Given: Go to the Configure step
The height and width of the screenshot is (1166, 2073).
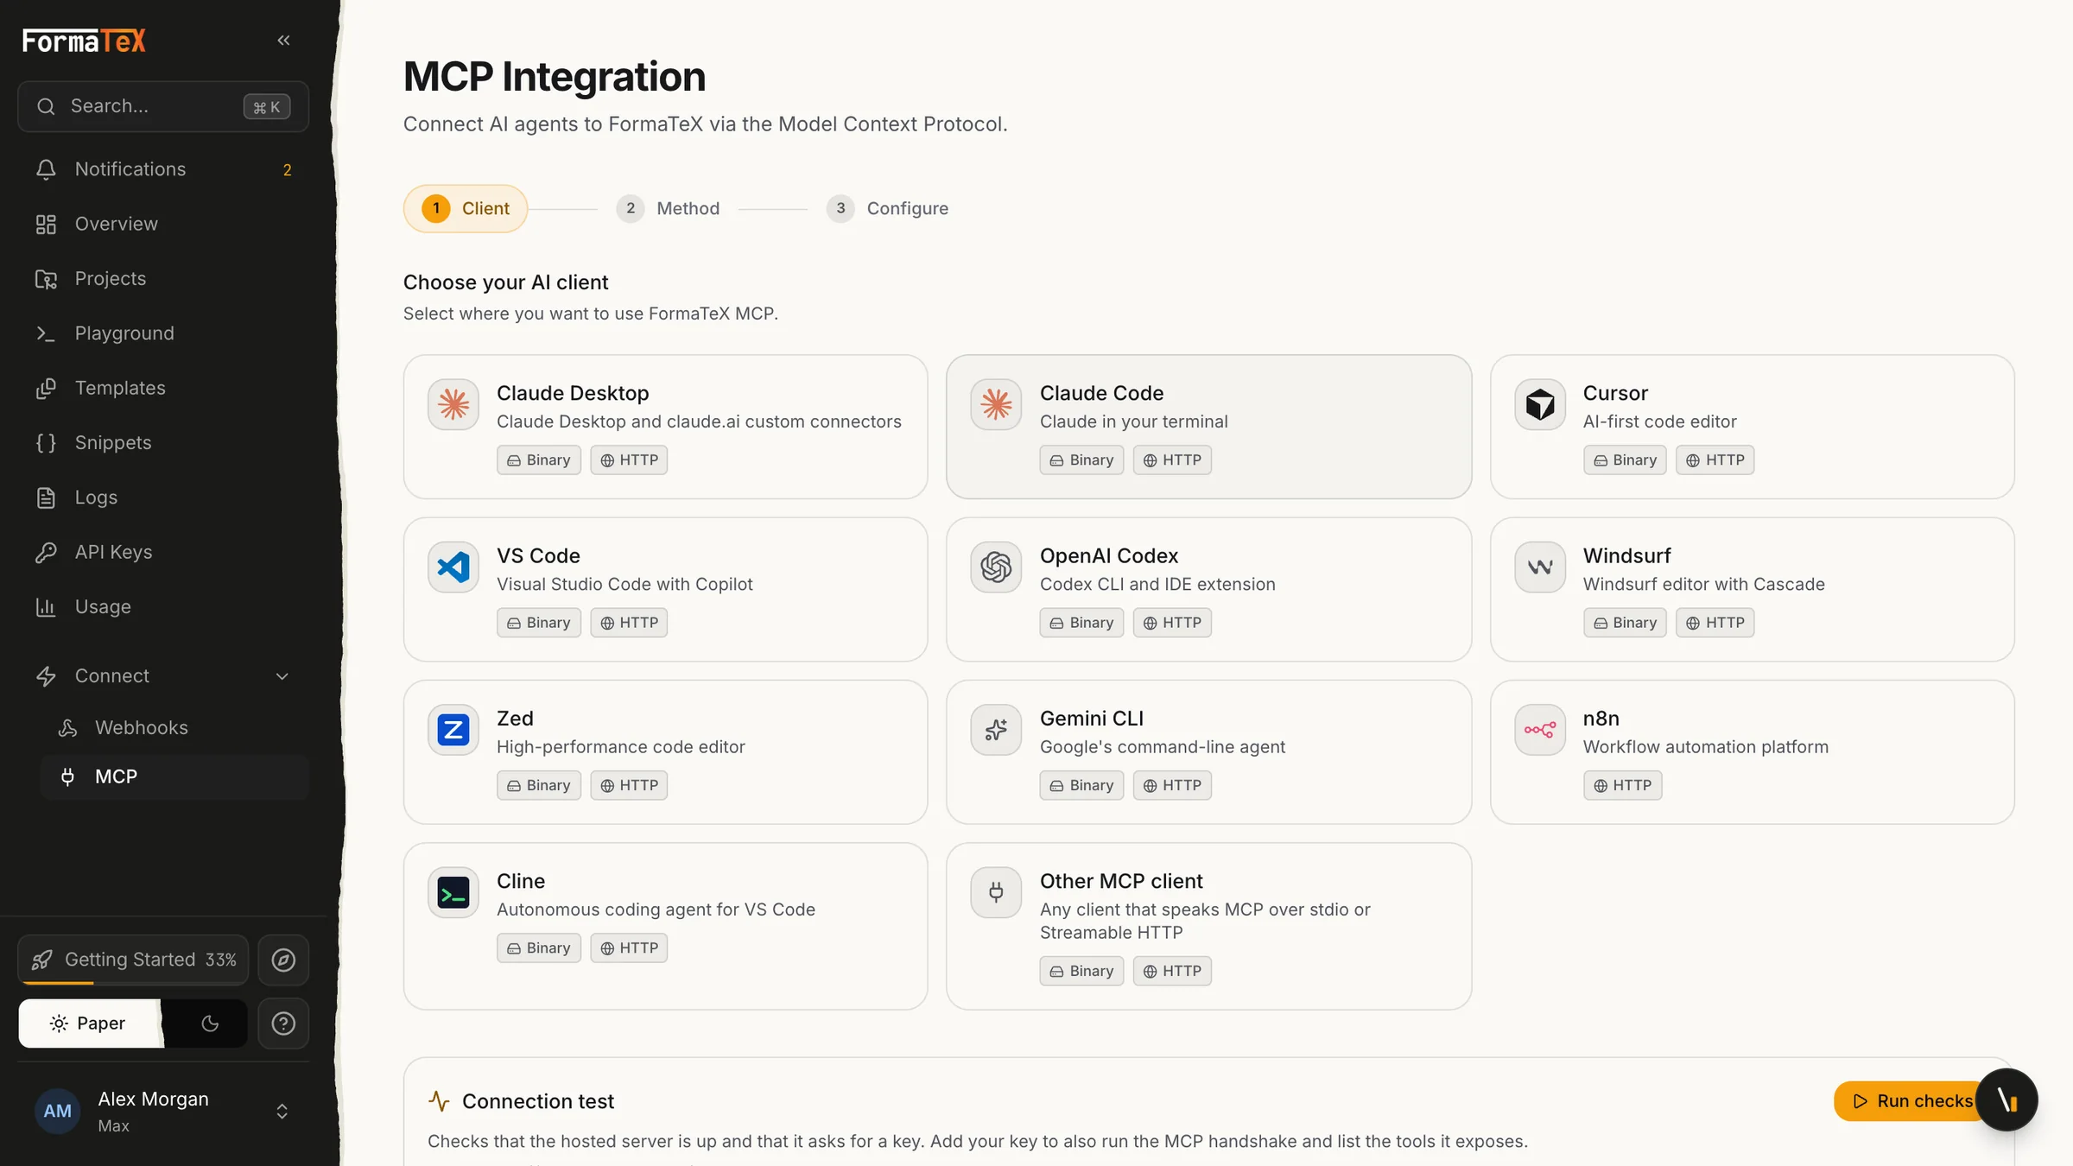Looking at the screenshot, I should 887,208.
